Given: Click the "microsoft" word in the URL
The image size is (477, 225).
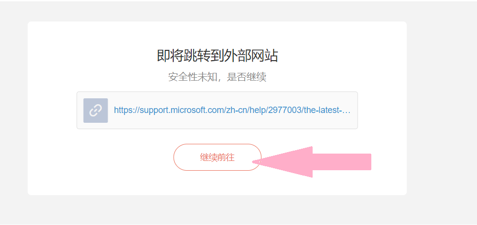Looking at the screenshot, I should pyautogui.click(x=182, y=110).
